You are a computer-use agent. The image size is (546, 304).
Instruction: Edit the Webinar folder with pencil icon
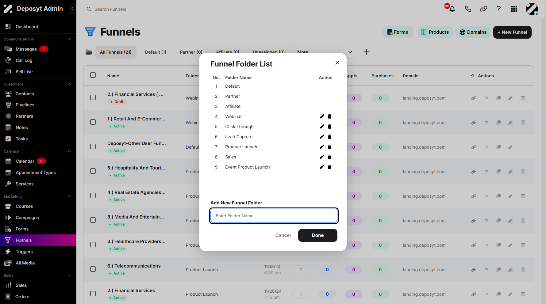(x=322, y=116)
